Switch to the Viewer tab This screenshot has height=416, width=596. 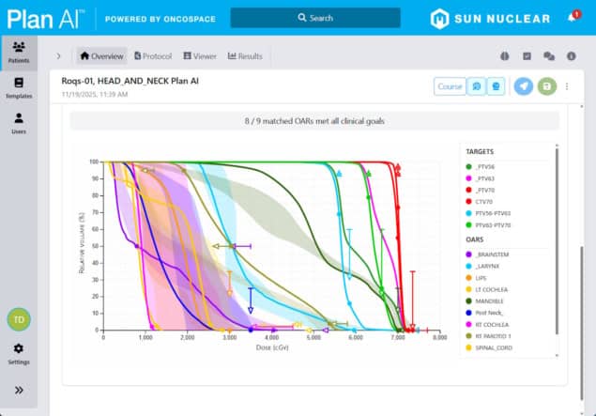click(x=199, y=56)
